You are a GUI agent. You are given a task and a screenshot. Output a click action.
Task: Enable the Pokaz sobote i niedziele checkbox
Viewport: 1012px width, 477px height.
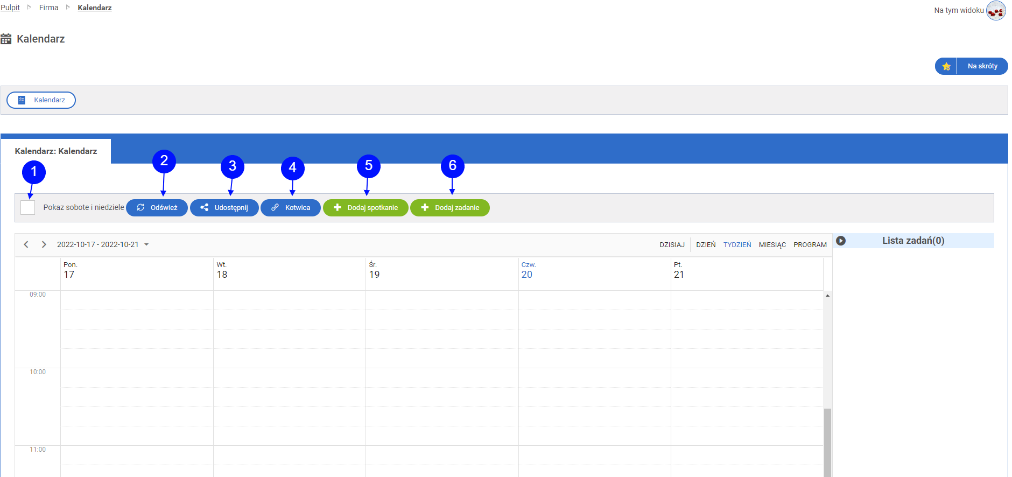coord(27,207)
